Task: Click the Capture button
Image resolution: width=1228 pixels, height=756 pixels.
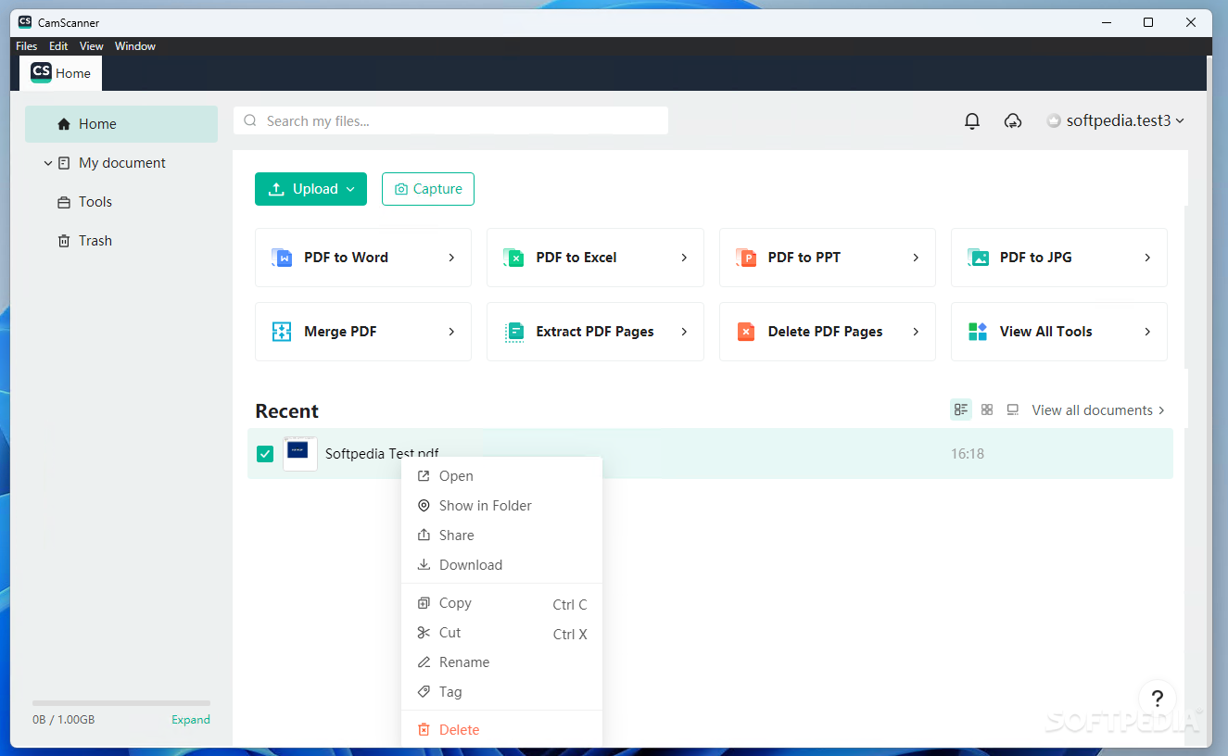Action: (428, 189)
